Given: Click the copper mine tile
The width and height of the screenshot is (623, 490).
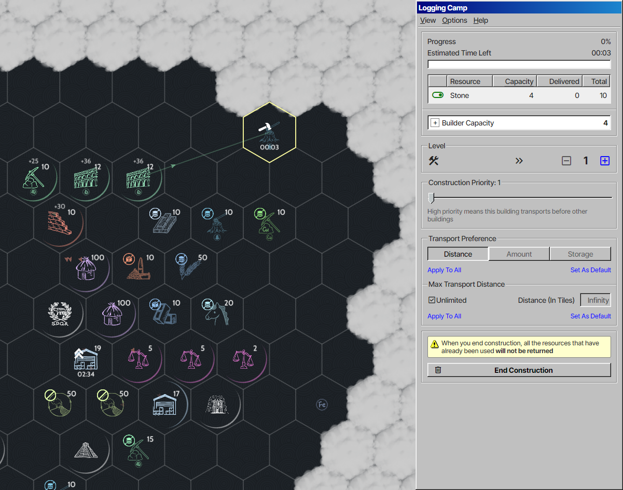Looking at the screenshot, I should tap(269, 223).
